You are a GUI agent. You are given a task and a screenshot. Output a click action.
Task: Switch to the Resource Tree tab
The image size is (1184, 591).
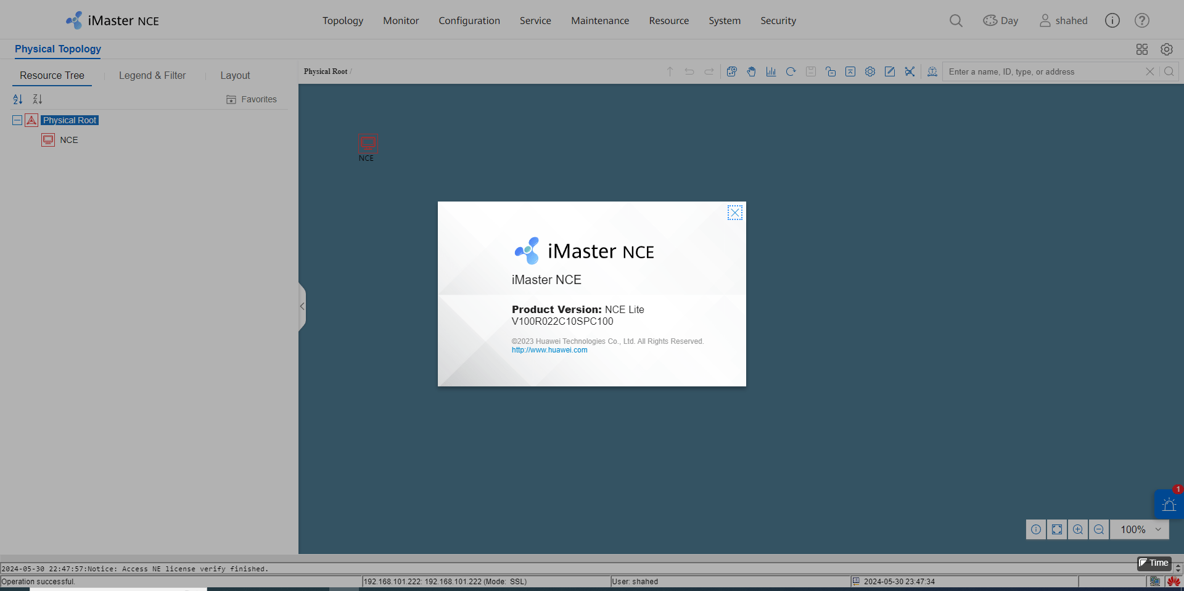click(52, 75)
